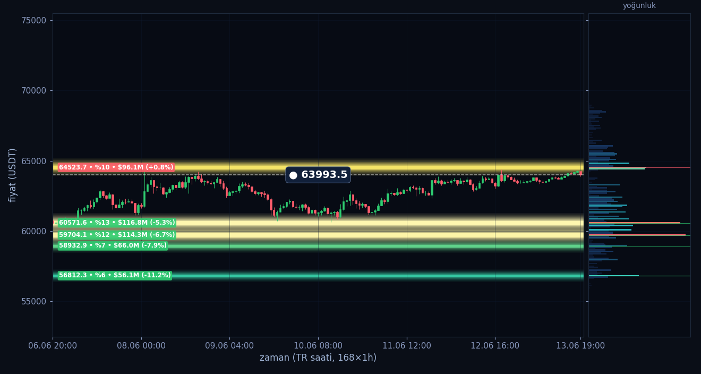The width and height of the screenshot is (701, 374).
Task: Click the 13.06 19:00 time label
Action: (580, 345)
